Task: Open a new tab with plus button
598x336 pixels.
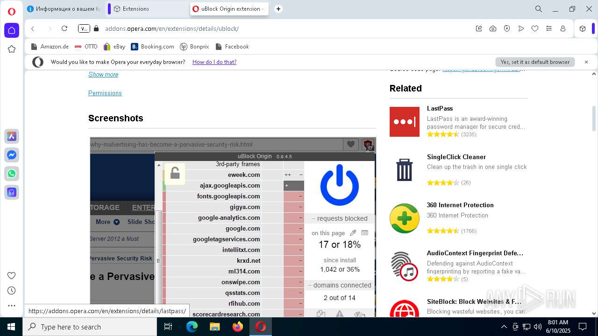Action: pos(278,9)
